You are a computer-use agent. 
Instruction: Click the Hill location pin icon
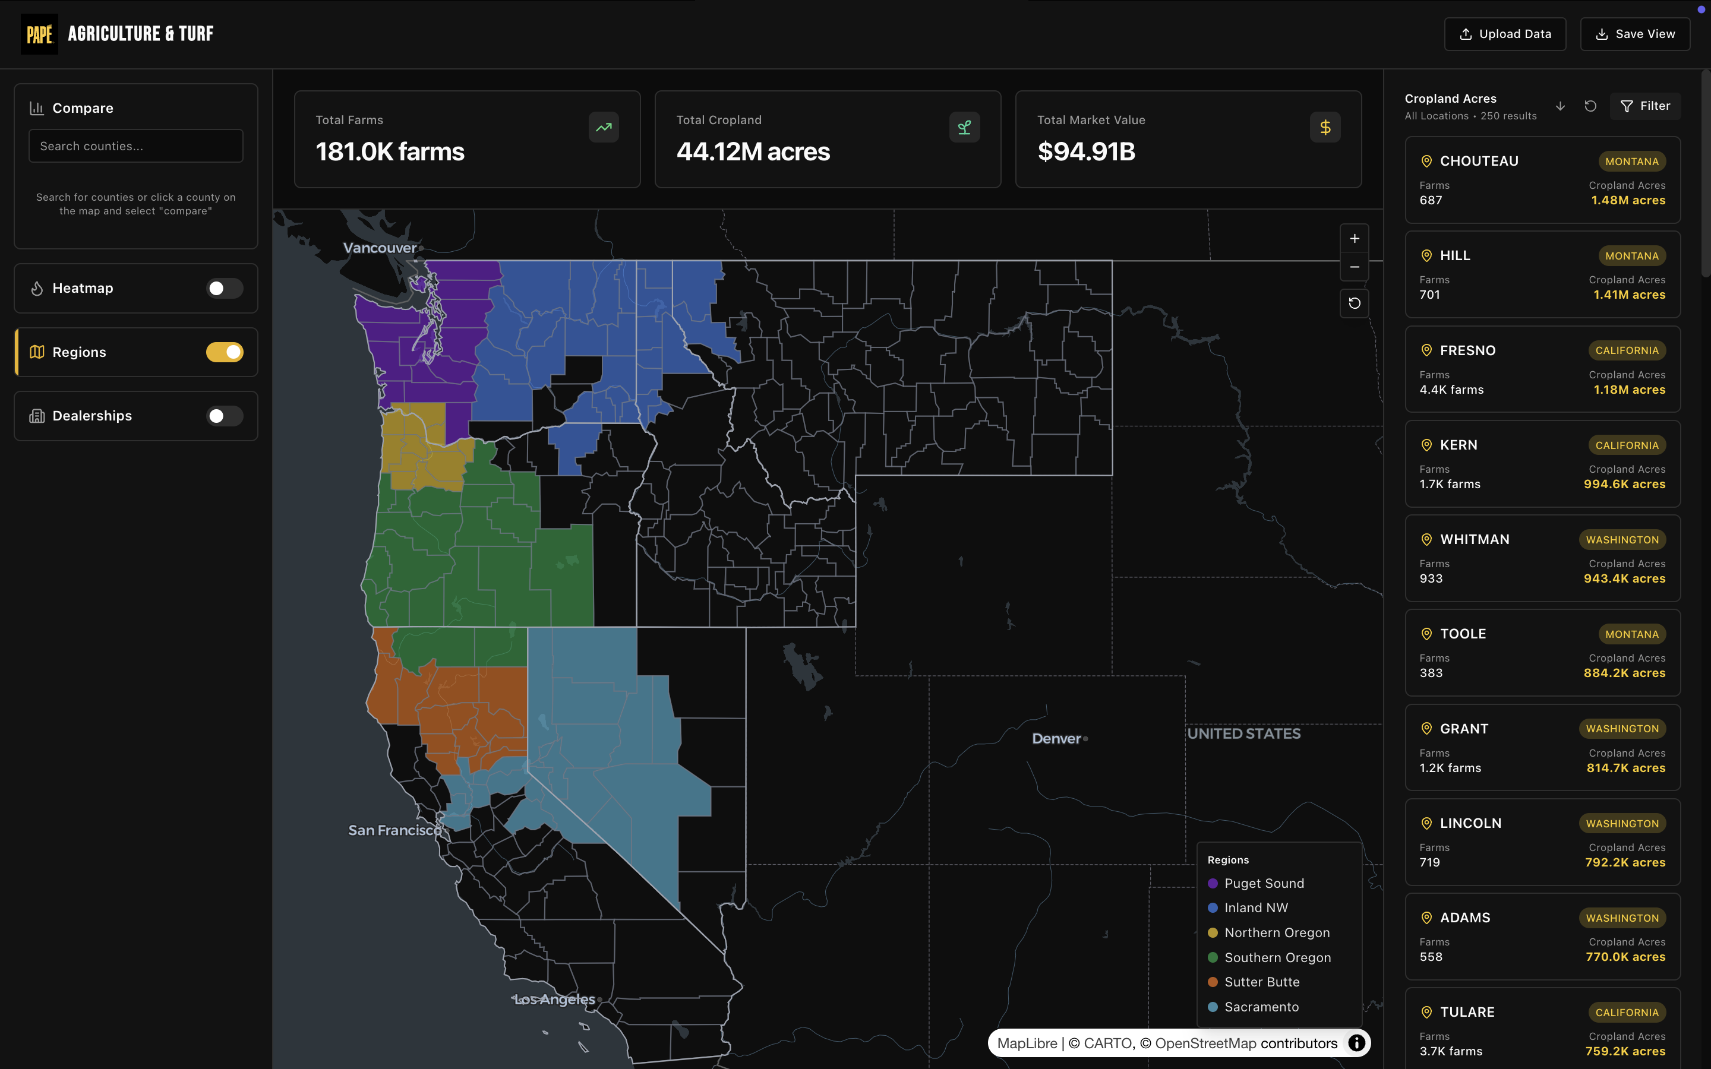pos(1426,256)
